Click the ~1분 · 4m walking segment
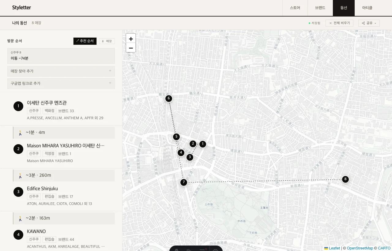392x251 pixels. click(x=64, y=133)
